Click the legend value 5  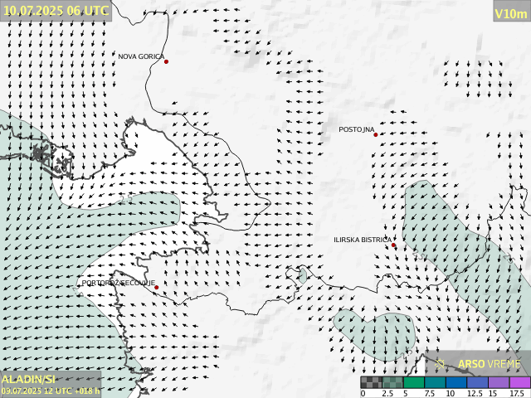[x=406, y=393]
